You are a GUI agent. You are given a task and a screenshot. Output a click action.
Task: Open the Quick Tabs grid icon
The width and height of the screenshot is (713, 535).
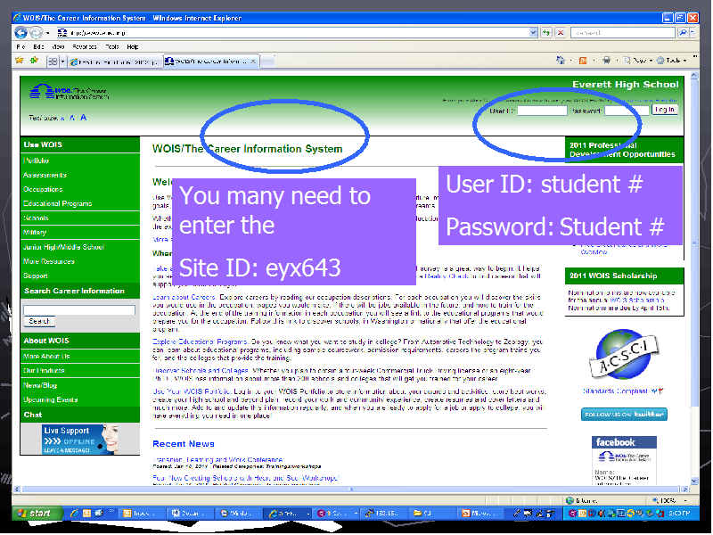[x=53, y=62]
